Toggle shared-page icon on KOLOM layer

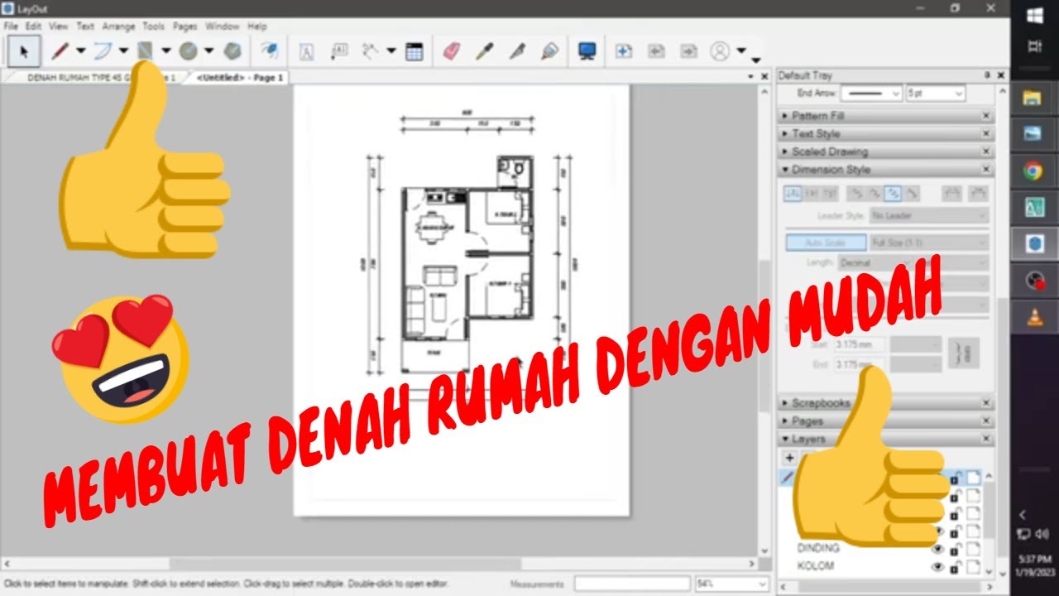pyautogui.click(x=974, y=567)
